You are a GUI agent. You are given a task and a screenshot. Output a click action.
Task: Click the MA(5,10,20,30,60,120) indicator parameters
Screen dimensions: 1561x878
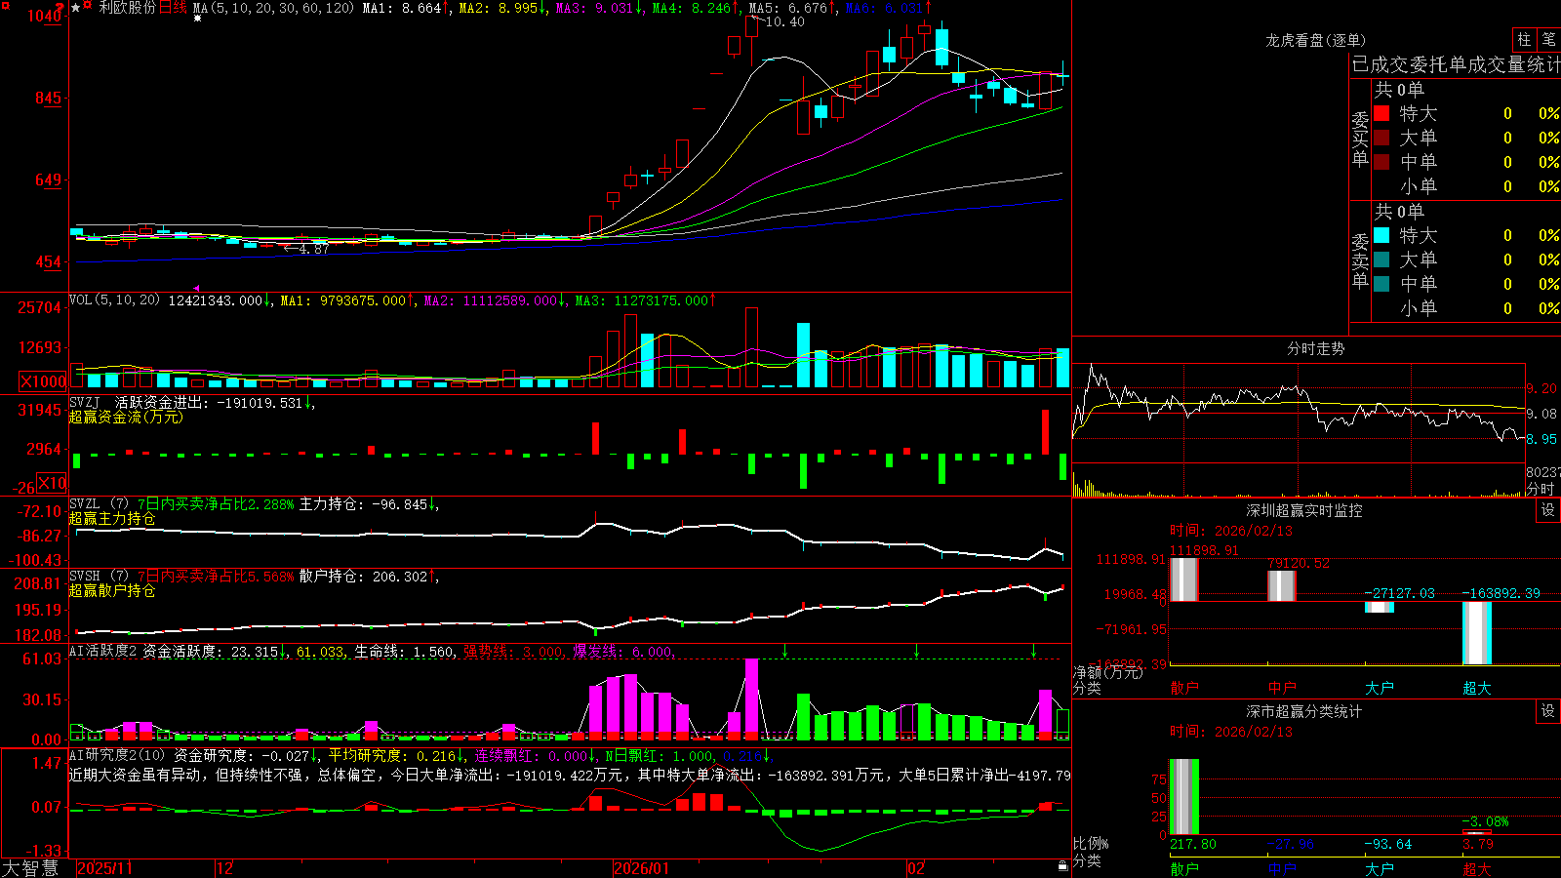[x=273, y=8]
